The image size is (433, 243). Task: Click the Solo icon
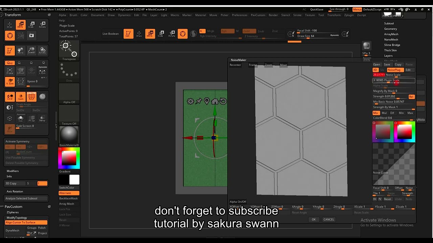[21, 118]
